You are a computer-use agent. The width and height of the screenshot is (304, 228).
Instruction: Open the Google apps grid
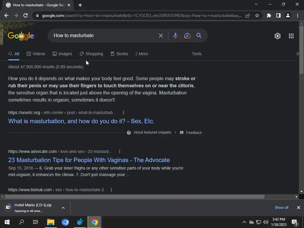coord(291,36)
